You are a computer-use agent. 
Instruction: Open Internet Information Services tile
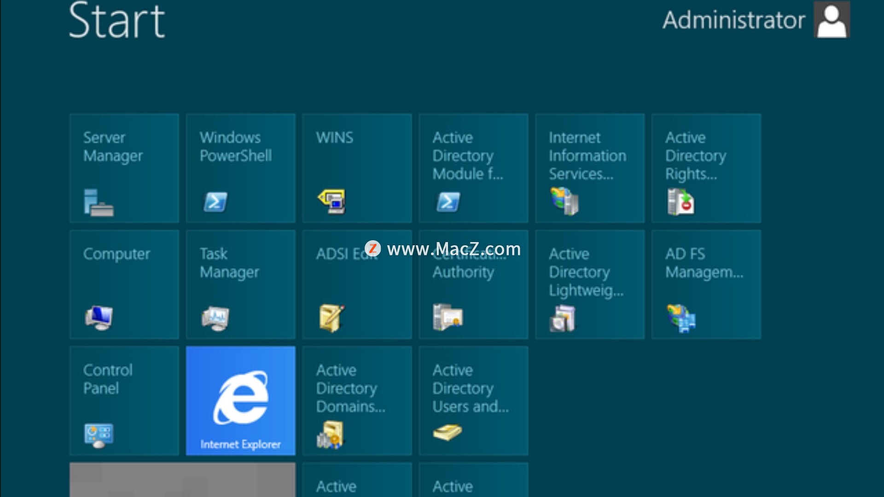coord(590,168)
